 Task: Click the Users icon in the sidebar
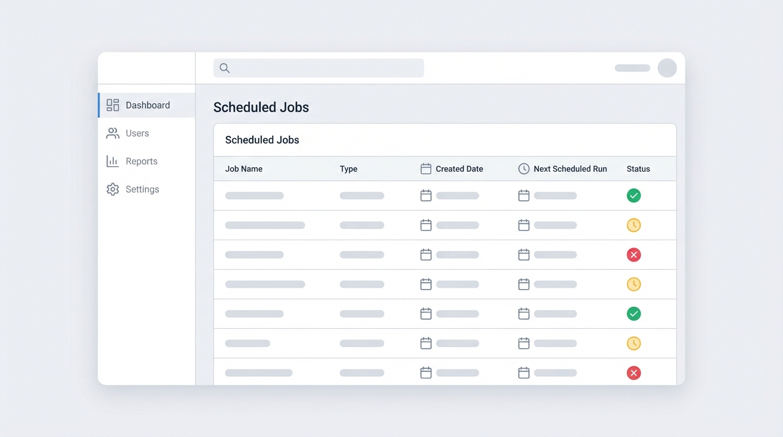coord(112,133)
